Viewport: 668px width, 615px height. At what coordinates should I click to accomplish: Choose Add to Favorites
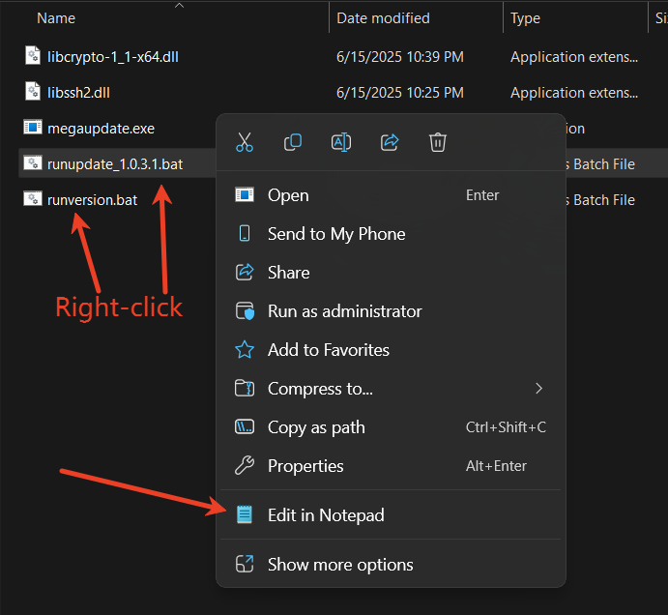[x=391, y=350]
